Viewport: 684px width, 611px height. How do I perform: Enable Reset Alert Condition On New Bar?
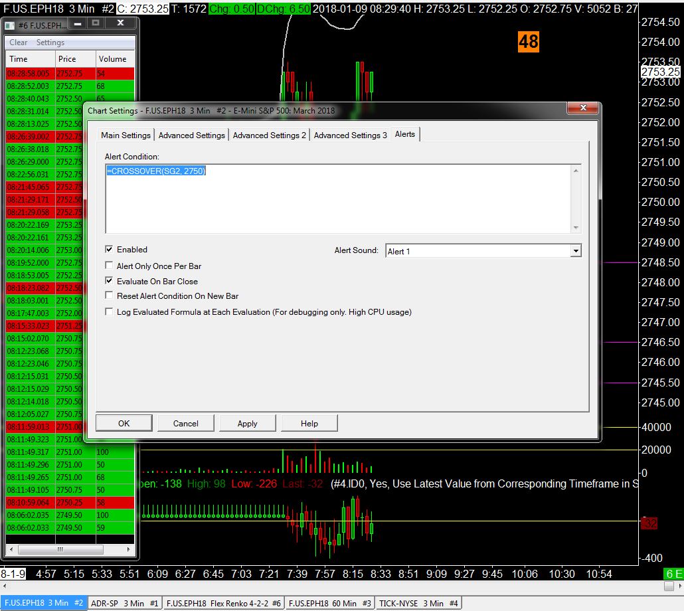coord(109,296)
